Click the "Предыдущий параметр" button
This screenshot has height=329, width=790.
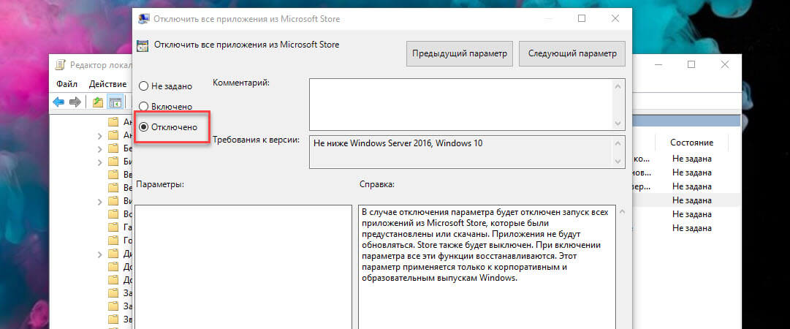[x=460, y=53]
